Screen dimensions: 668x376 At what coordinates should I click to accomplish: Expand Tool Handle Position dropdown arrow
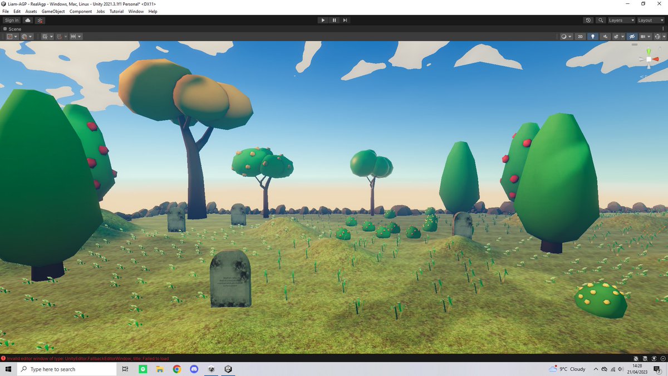16,37
